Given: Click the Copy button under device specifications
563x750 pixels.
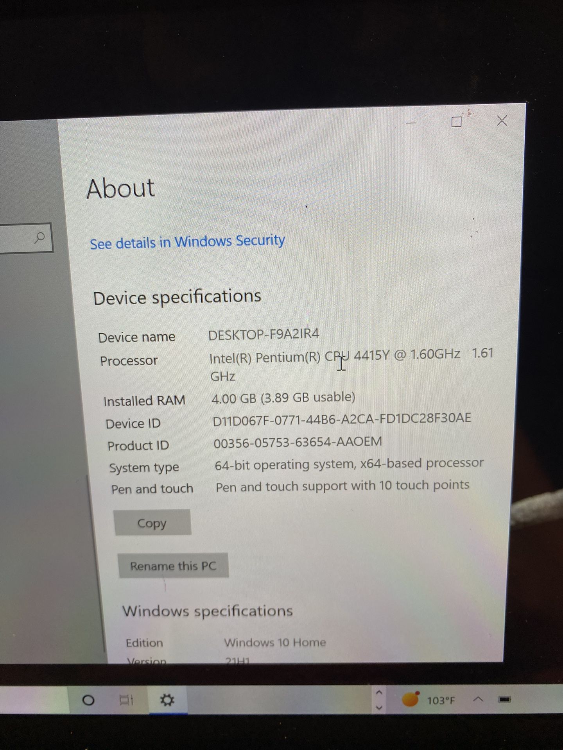Looking at the screenshot, I should 152,522.
